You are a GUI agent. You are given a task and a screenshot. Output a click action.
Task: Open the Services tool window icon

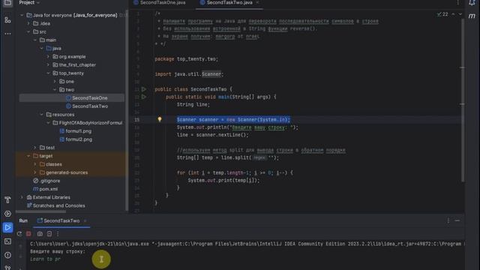point(7,214)
